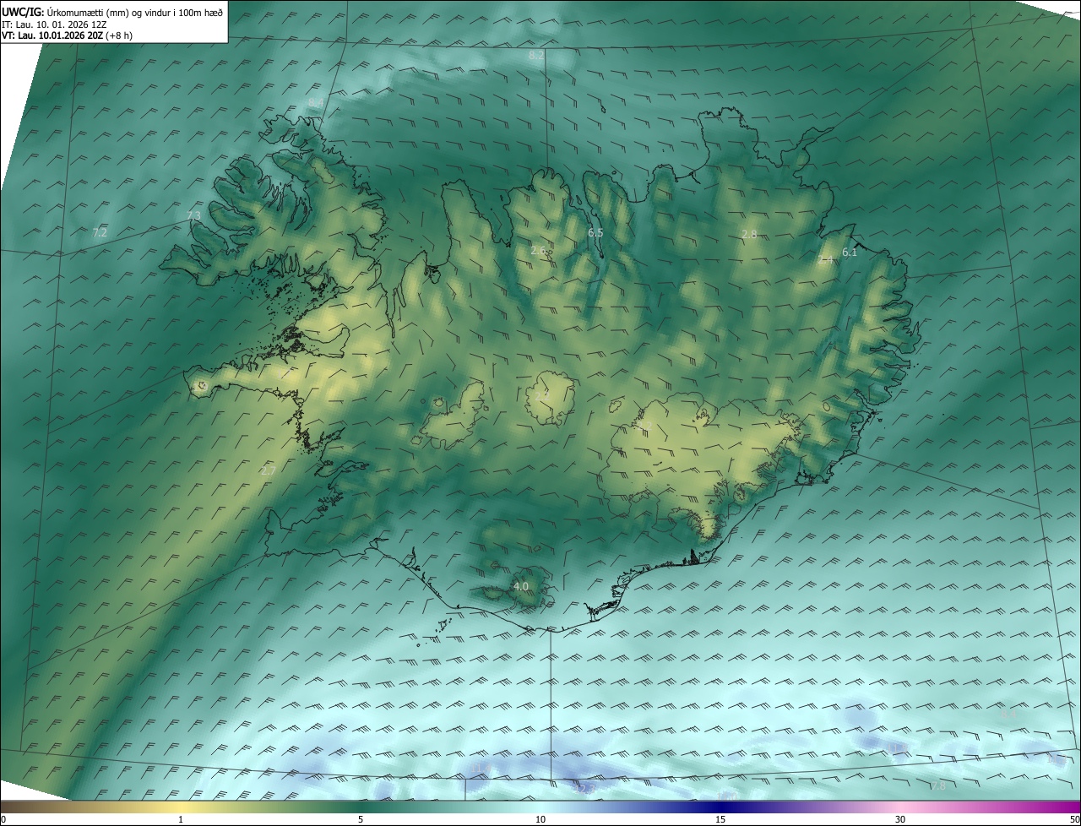Click the 2.4 value label in east Iceland
Viewport: 1081px width, 826px height.
click(x=825, y=260)
